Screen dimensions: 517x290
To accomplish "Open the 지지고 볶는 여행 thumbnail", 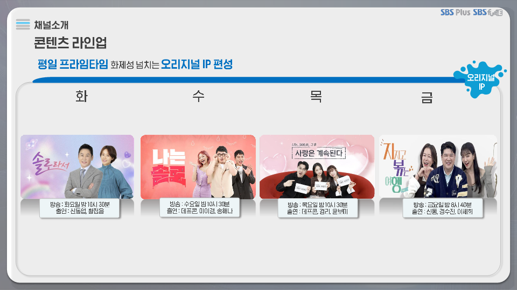I will [438, 166].
